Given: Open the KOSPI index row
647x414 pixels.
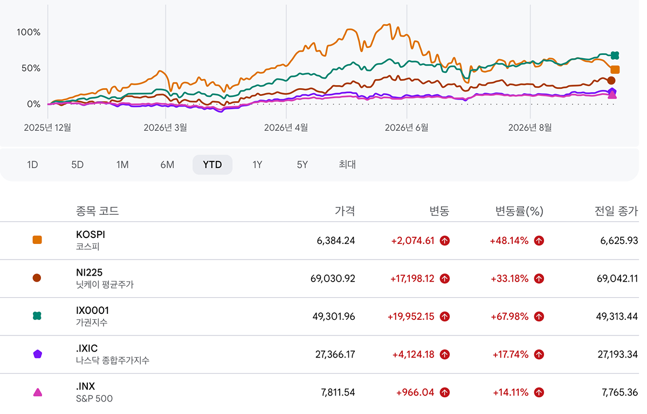Looking at the screenshot, I should click(319, 241).
